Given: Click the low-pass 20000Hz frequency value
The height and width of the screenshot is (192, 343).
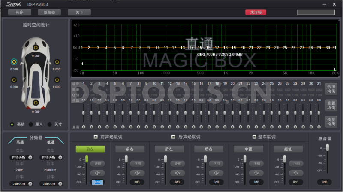Looking at the screenshot, I should point(50,170).
